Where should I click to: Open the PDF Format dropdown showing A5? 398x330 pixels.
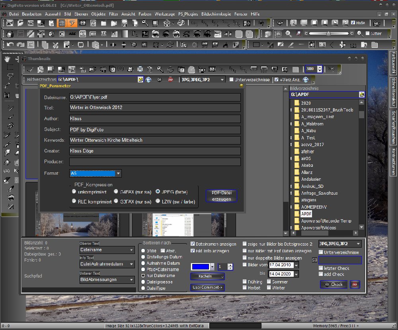118,174
